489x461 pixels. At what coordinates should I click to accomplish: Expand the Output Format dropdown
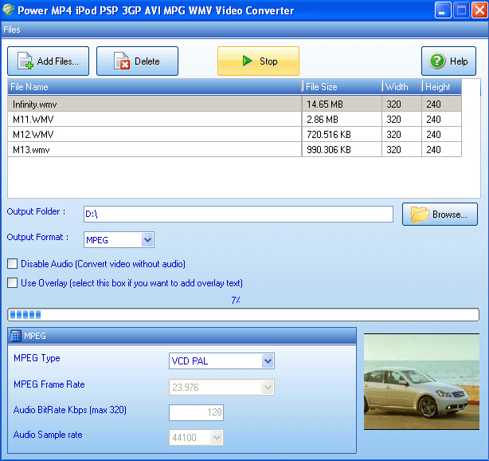pos(147,239)
